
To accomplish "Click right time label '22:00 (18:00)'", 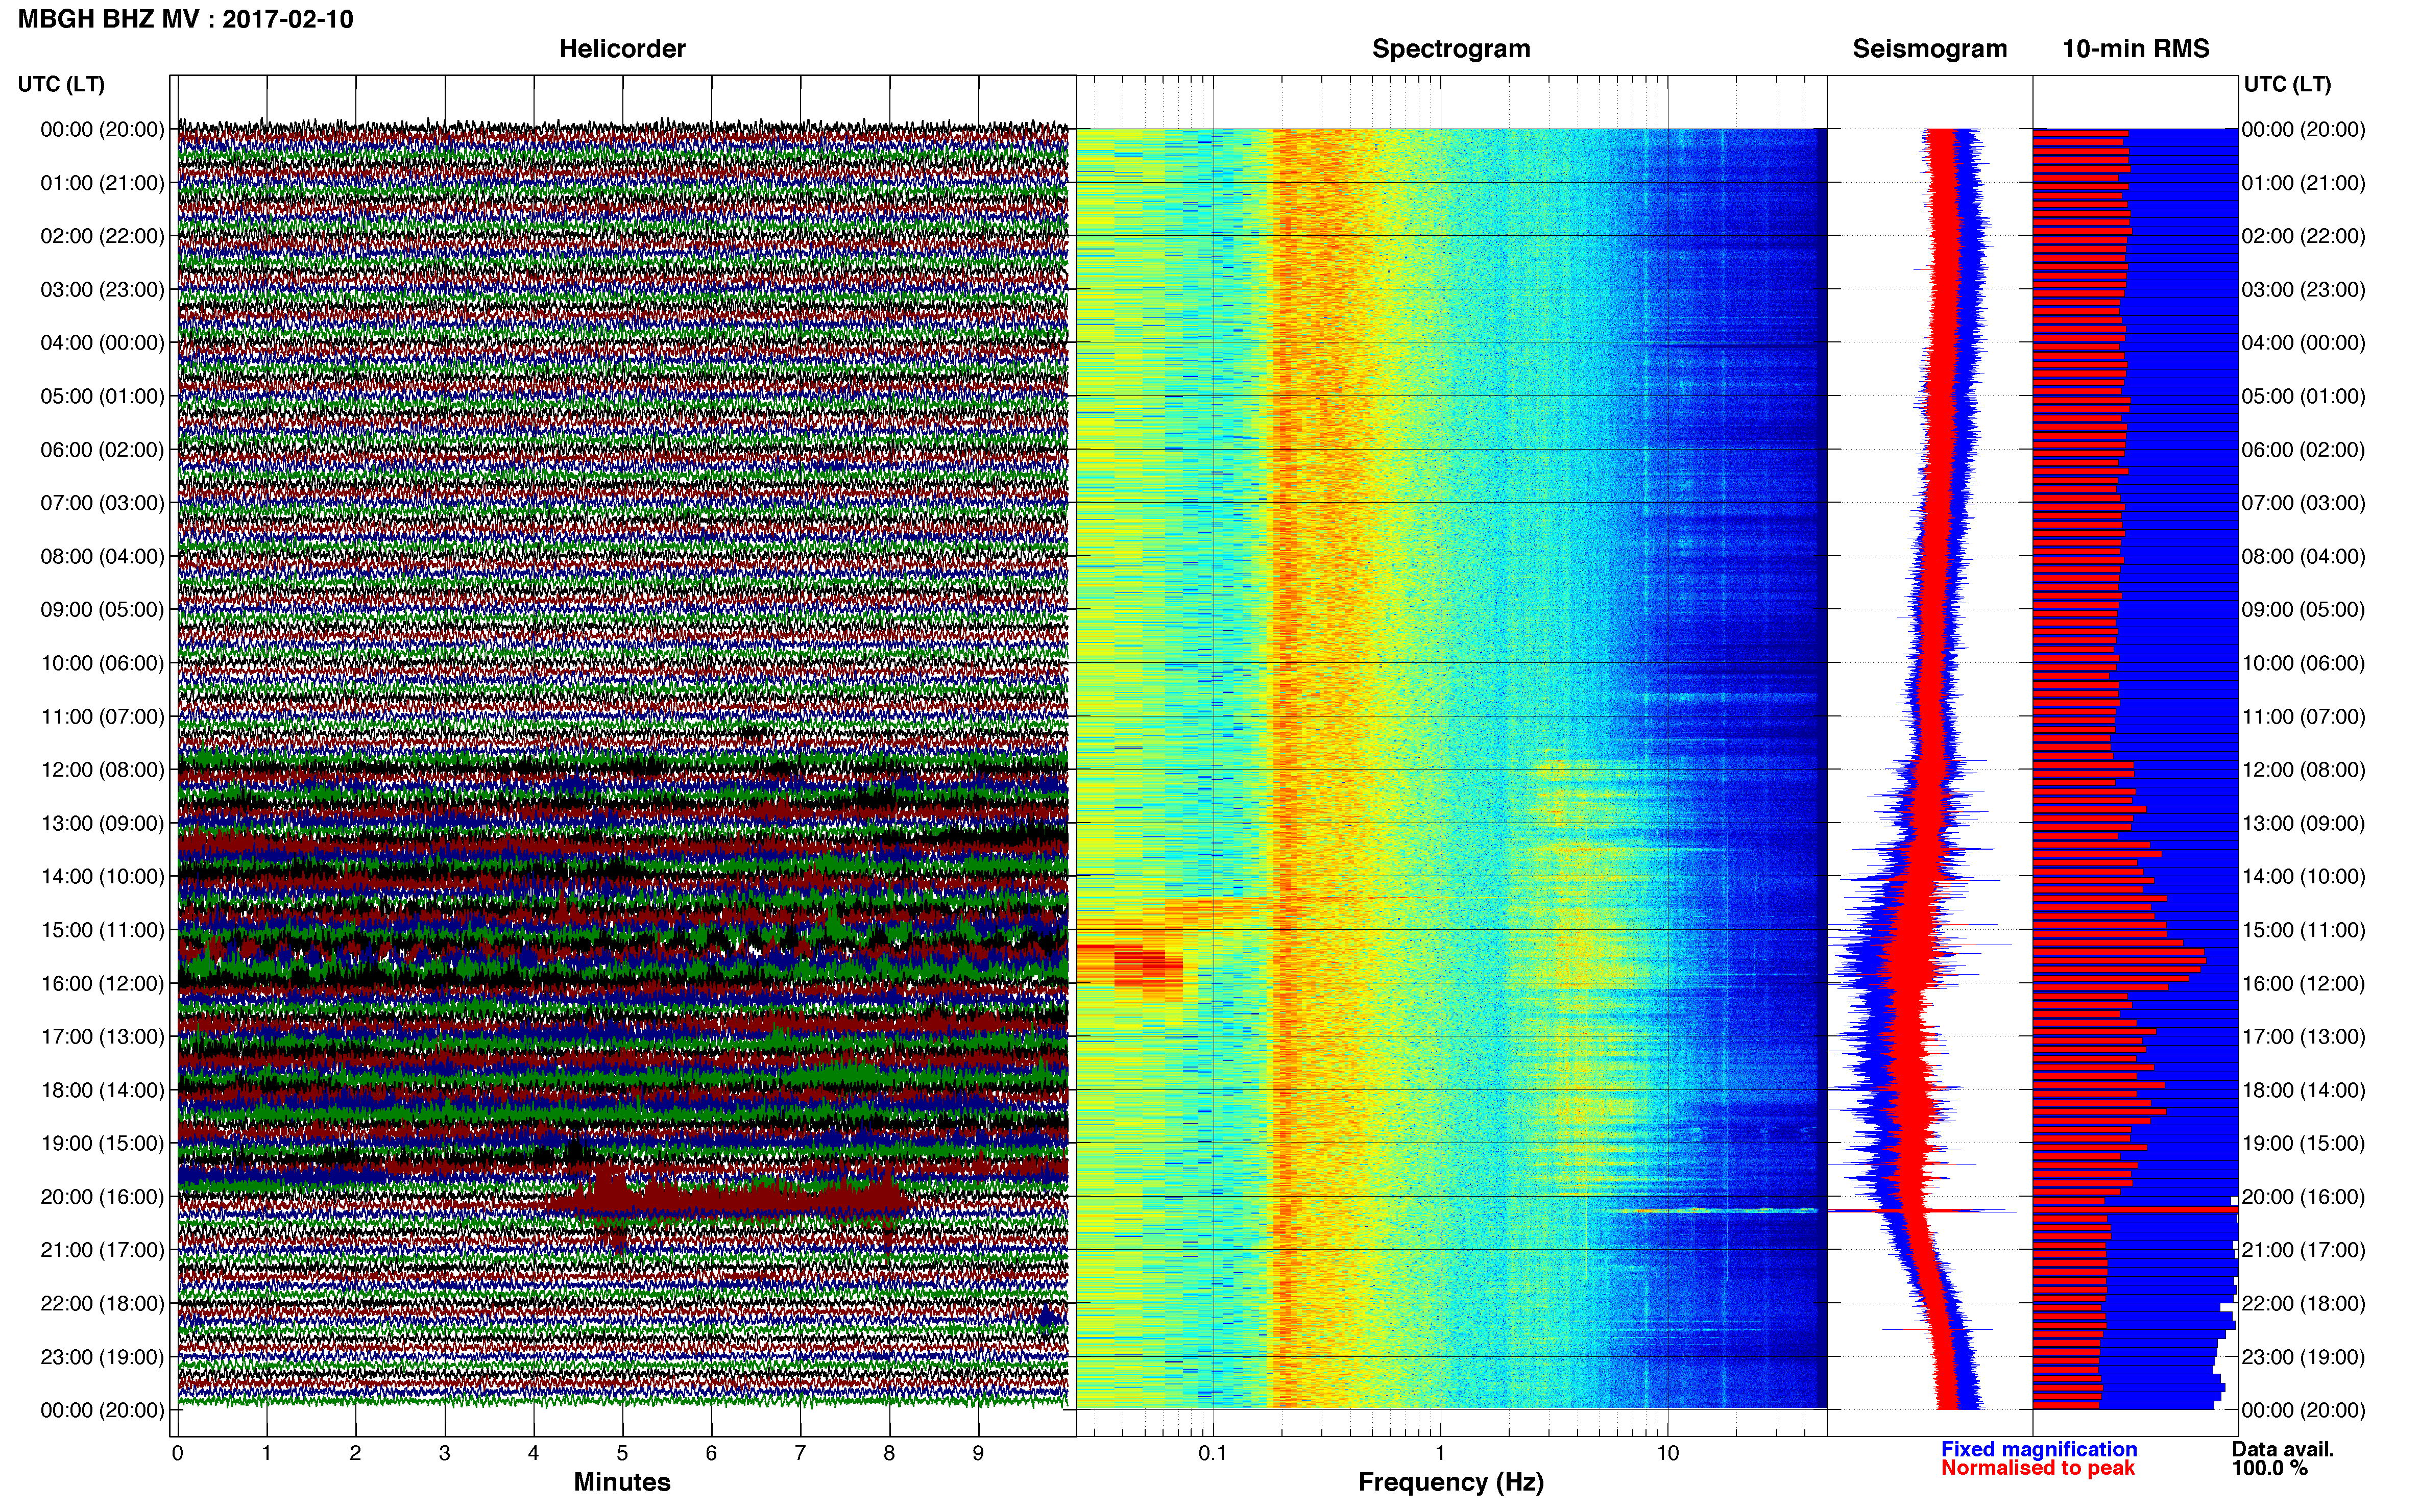I will (x=2303, y=1303).
